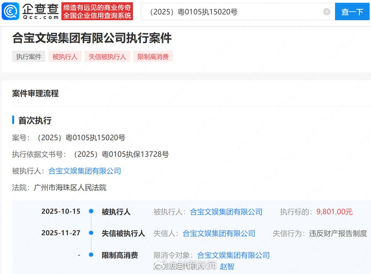Click the 2025-11-27 timeline dot
The height and width of the screenshot is (274, 371).
91,233
